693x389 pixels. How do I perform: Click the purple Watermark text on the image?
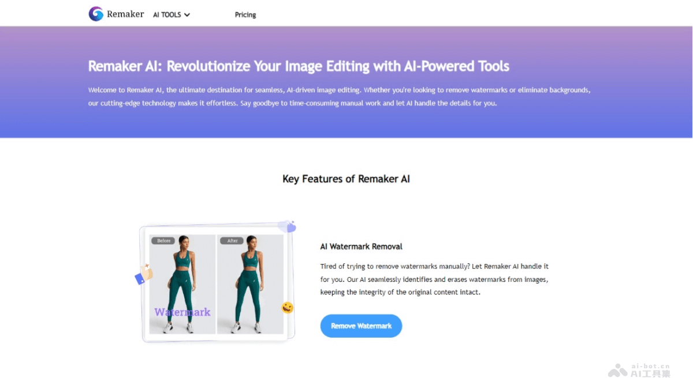[182, 312]
